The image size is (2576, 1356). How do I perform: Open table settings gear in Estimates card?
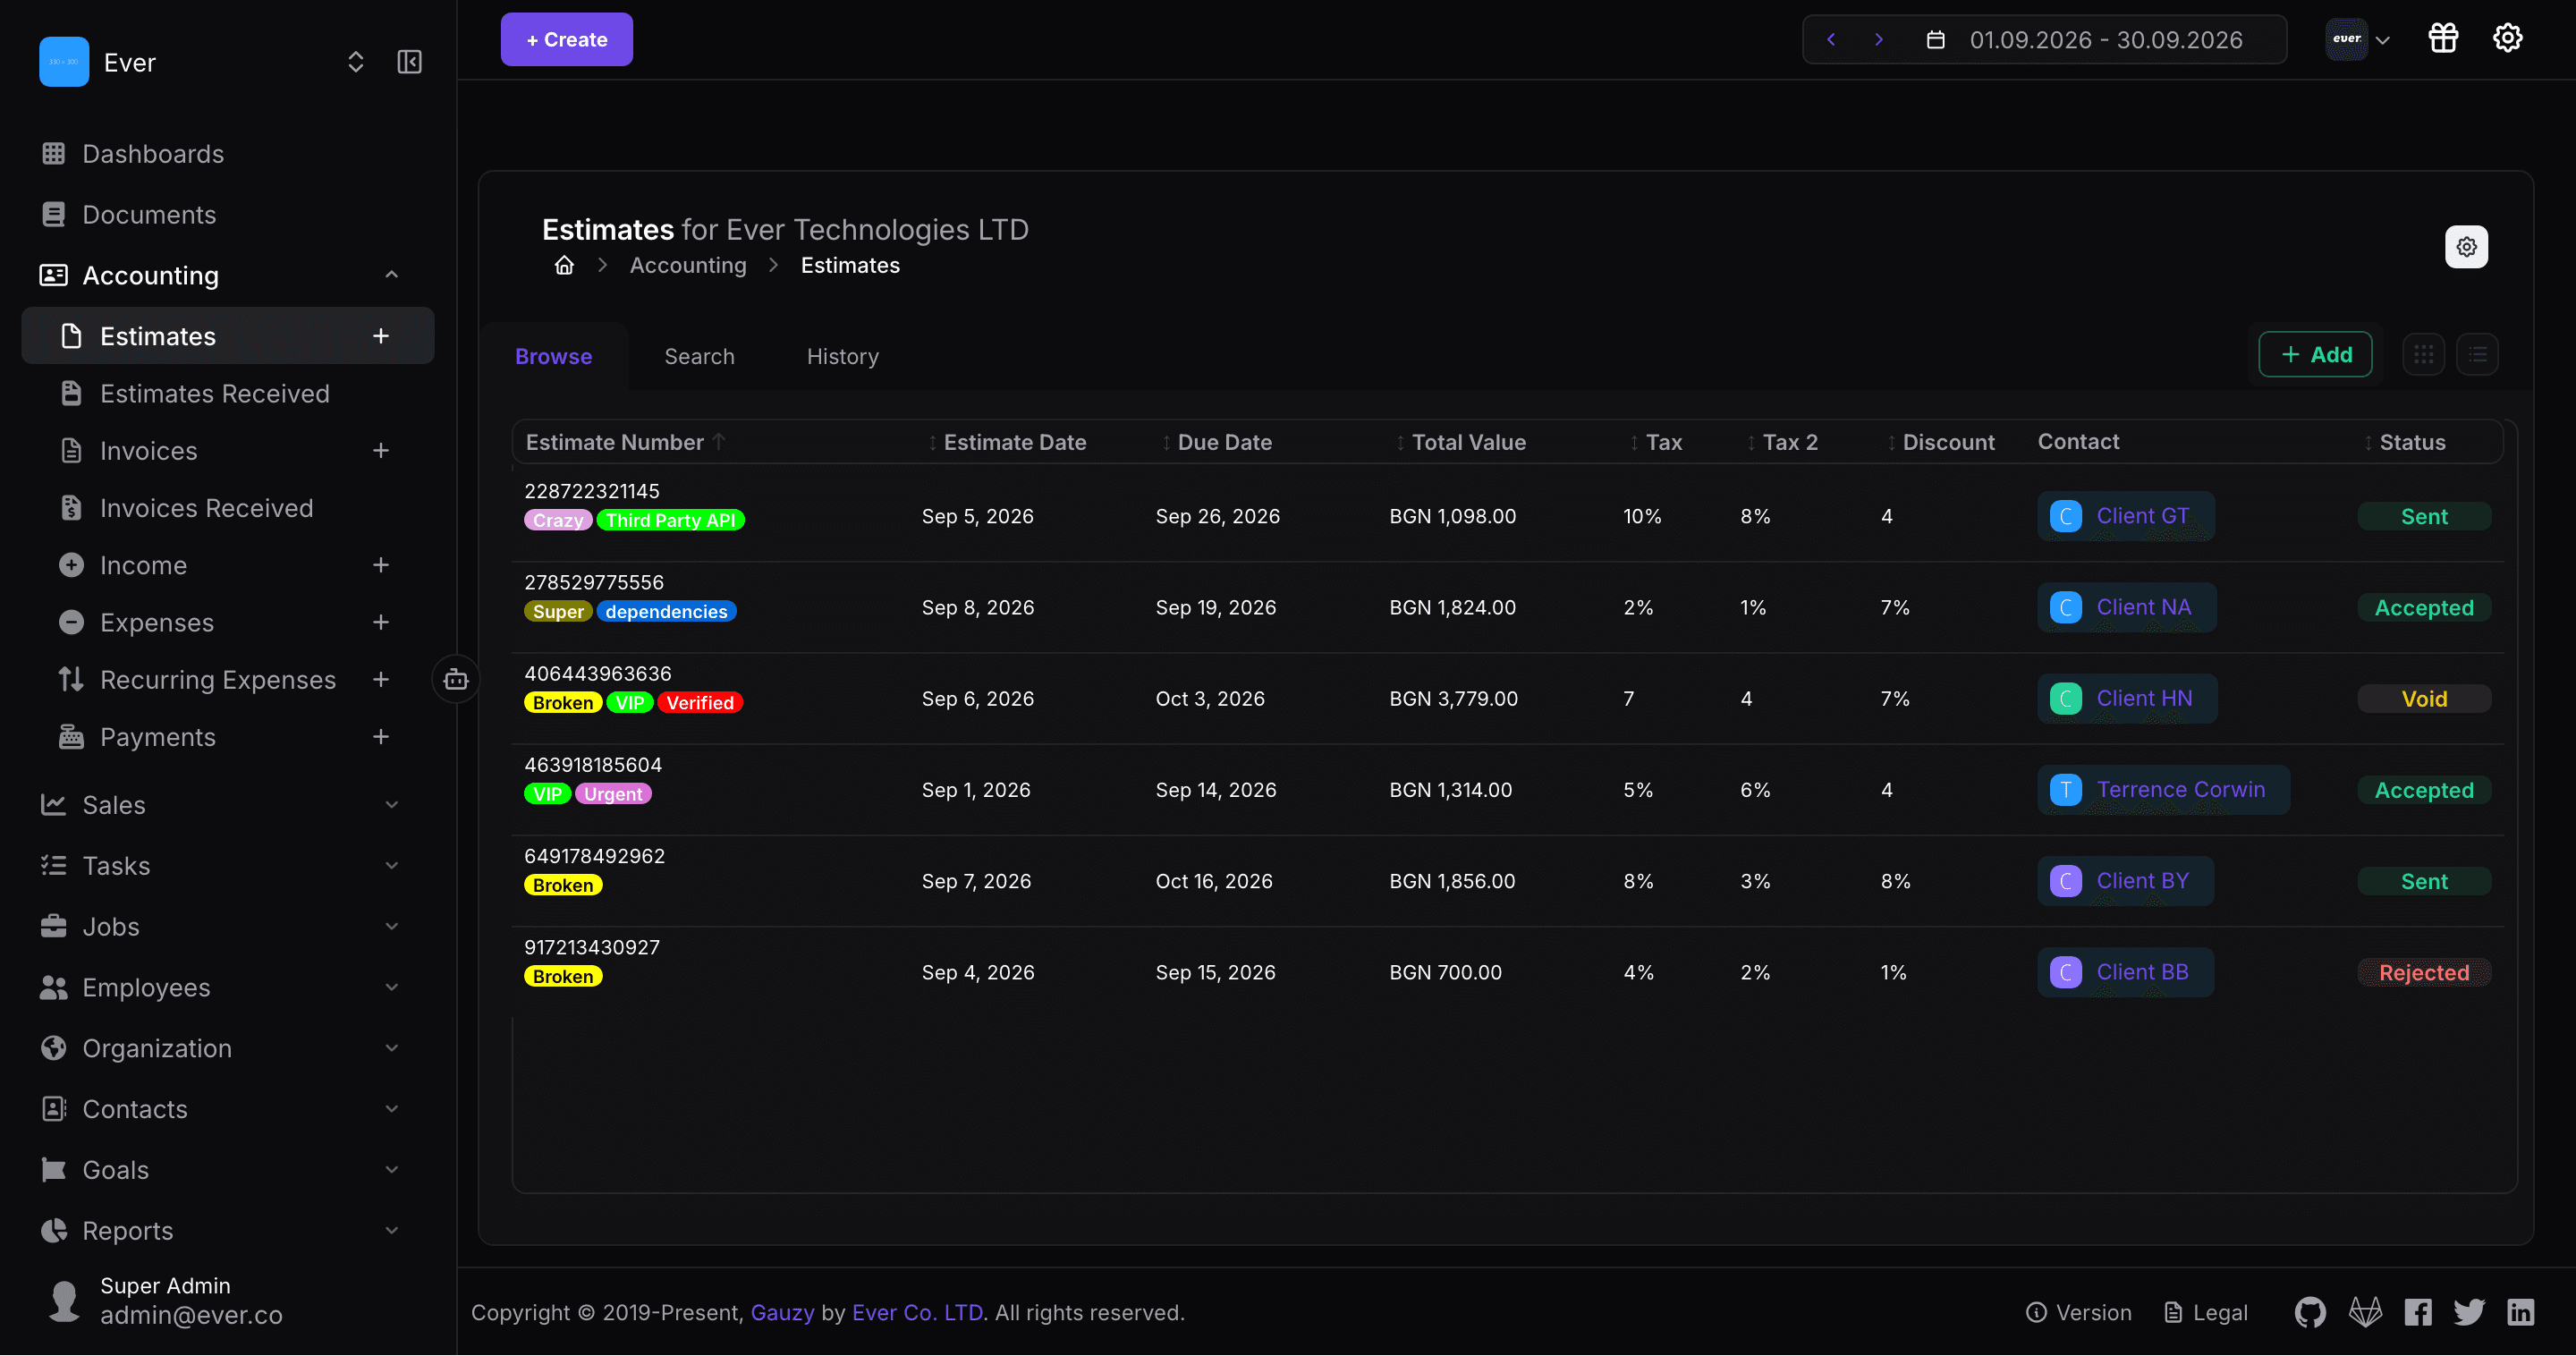click(x=2466, y=246)
